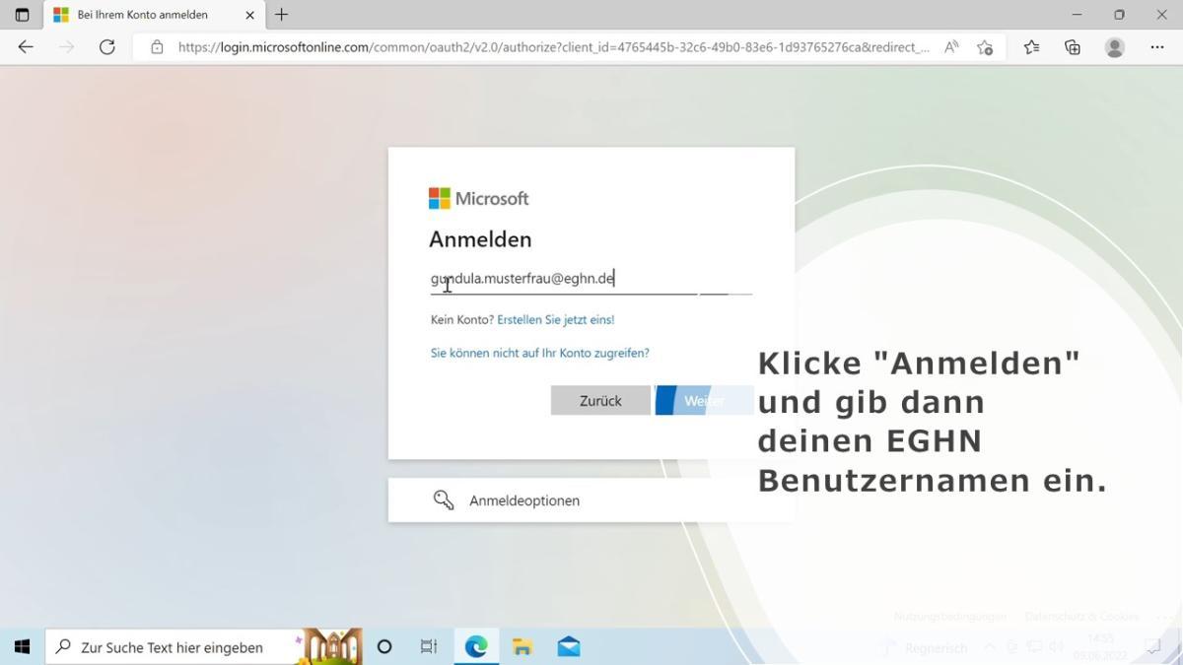Select the 'Bei Ihrem Konto anmelden' tab
The width and height of the screenshot is (1183, 665).
click(143, 15)
